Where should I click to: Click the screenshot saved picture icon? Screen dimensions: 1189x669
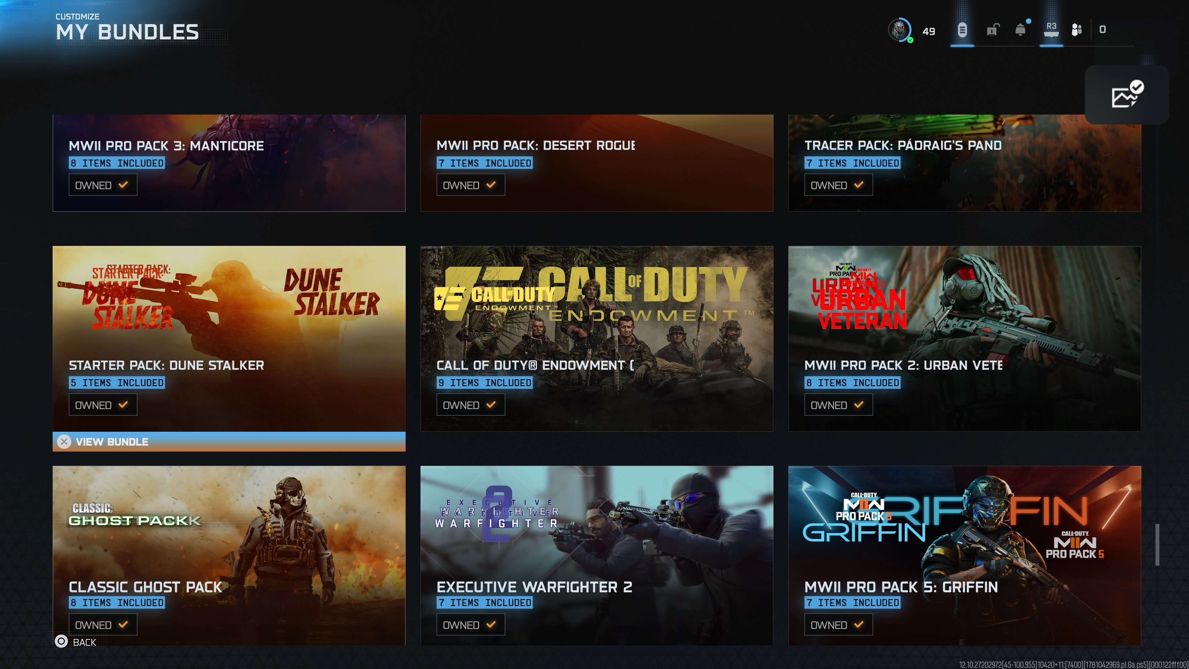[x=1127, y=94]
